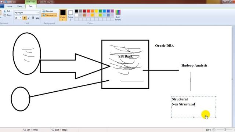Image resolution: width=235 pixels, height=132 pixels.
Task: Click the zoom out minus button
Action: tap(214, 130)
